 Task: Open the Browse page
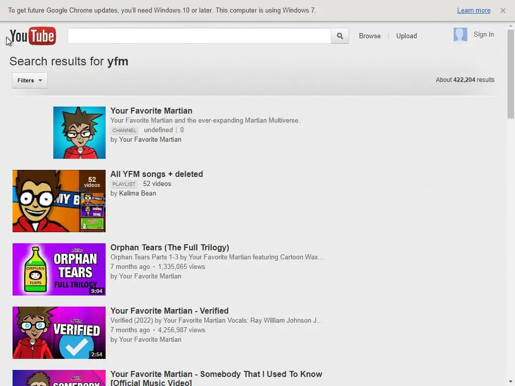[370, 36]
